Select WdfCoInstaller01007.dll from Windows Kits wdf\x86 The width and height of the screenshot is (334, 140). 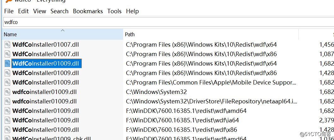45,54
